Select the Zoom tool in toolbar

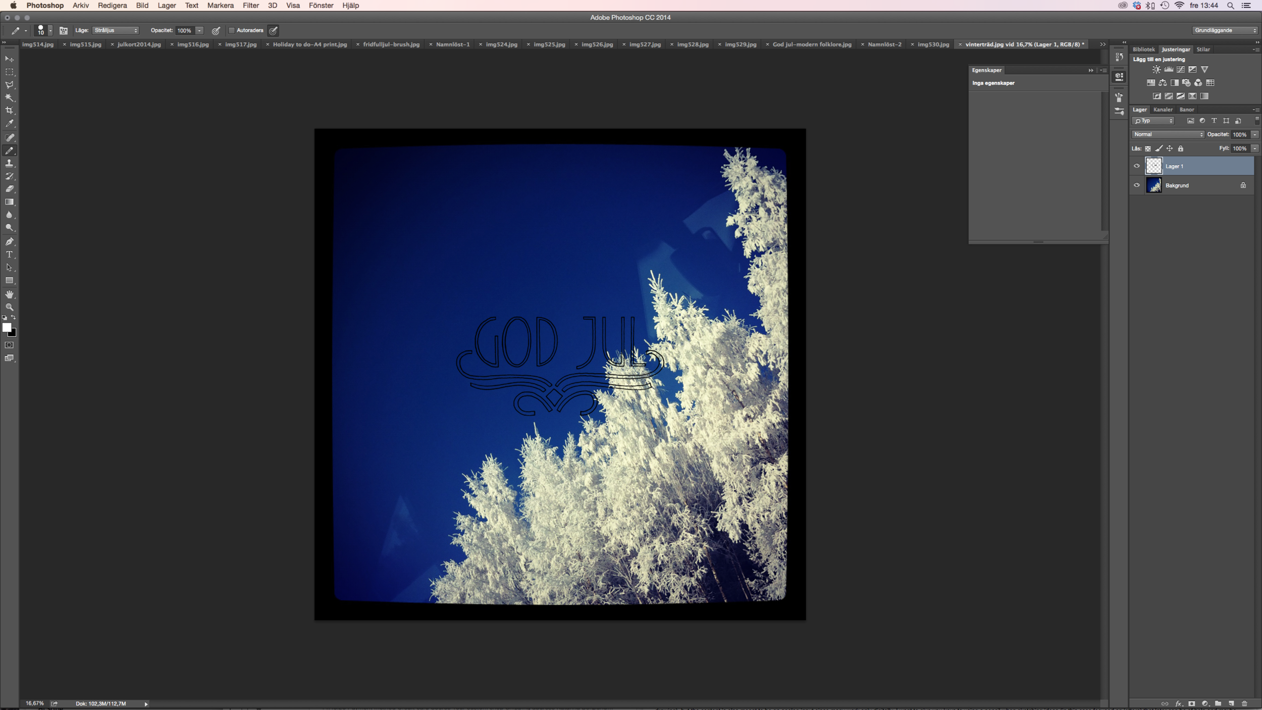pyautogui.click(x=9, y=307)
